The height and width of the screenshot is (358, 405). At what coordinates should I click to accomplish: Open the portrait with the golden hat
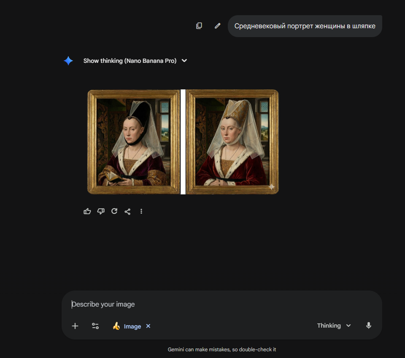click(x=232, y=142)
